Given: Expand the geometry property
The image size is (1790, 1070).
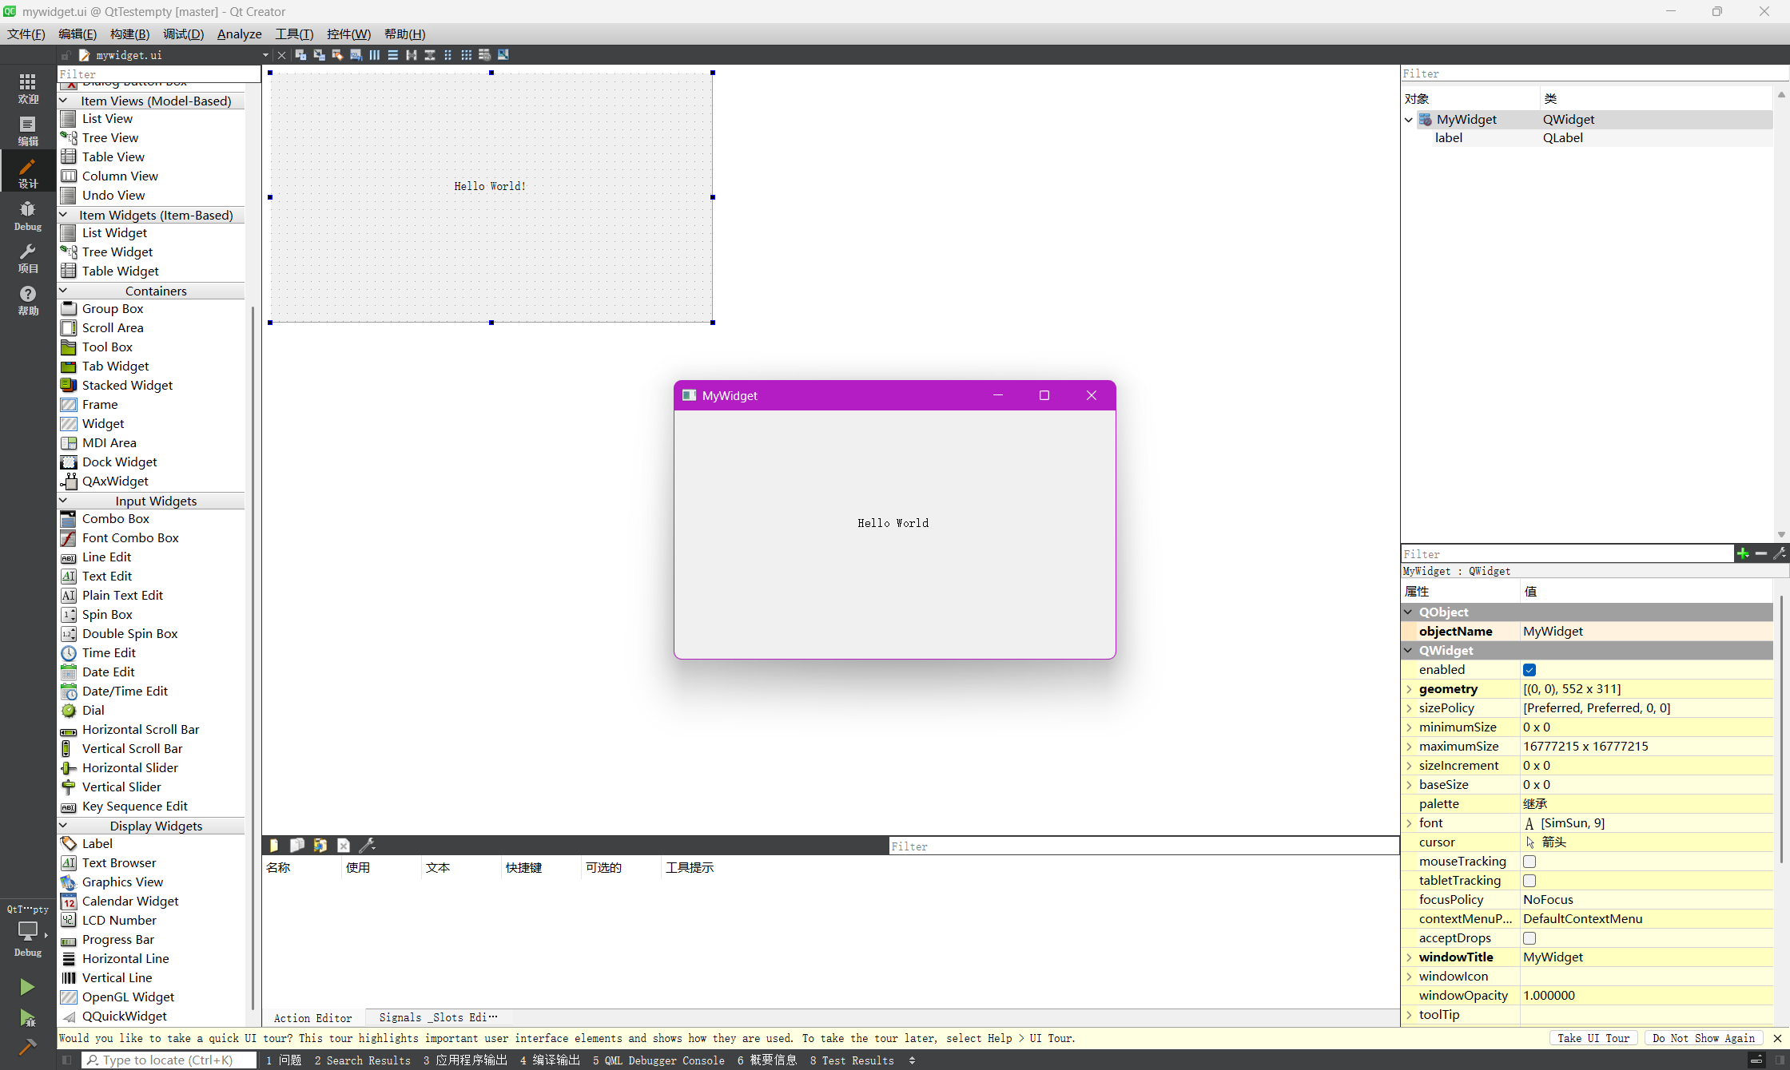Looking at the screenshot, I should (x=1410, y=689).
